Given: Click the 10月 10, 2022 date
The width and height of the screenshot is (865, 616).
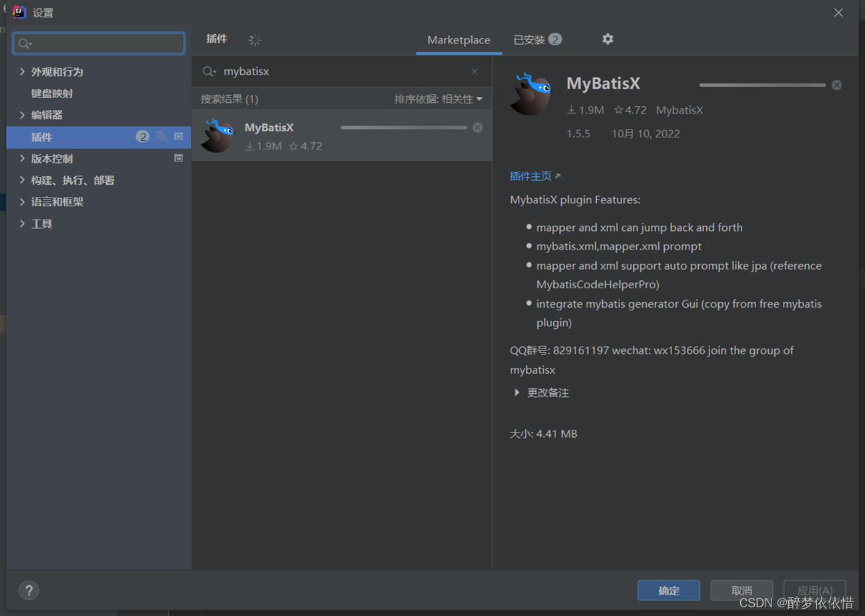Looking at the screenshot, I should tap(645, 133).
